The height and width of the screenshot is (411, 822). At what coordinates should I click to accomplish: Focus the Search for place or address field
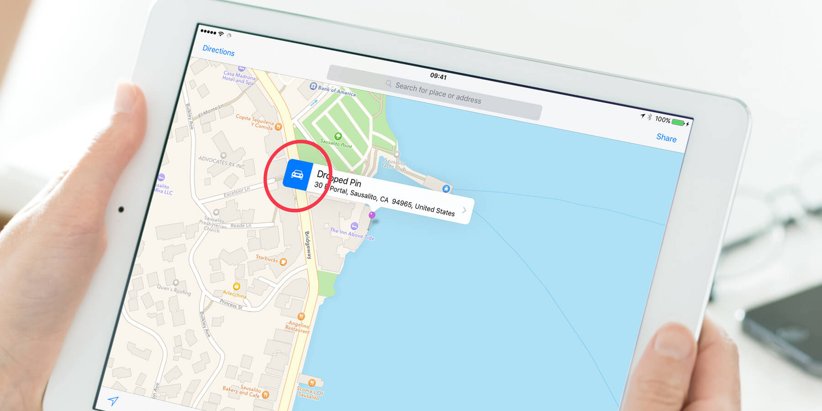click(435, 93)
